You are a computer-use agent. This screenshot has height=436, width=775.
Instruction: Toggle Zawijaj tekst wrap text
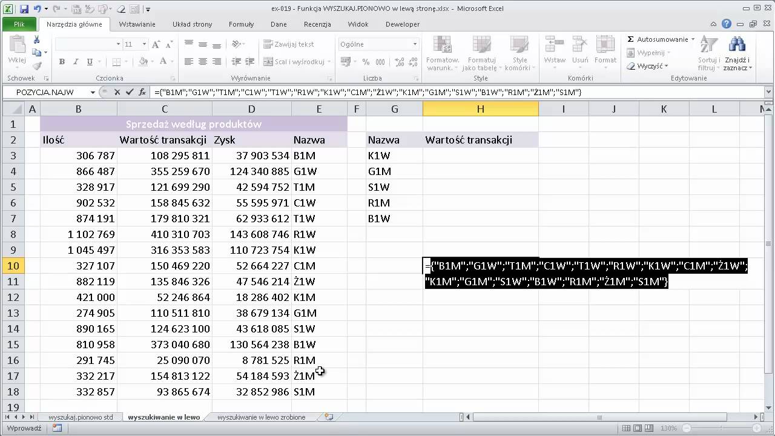[289, 44]
